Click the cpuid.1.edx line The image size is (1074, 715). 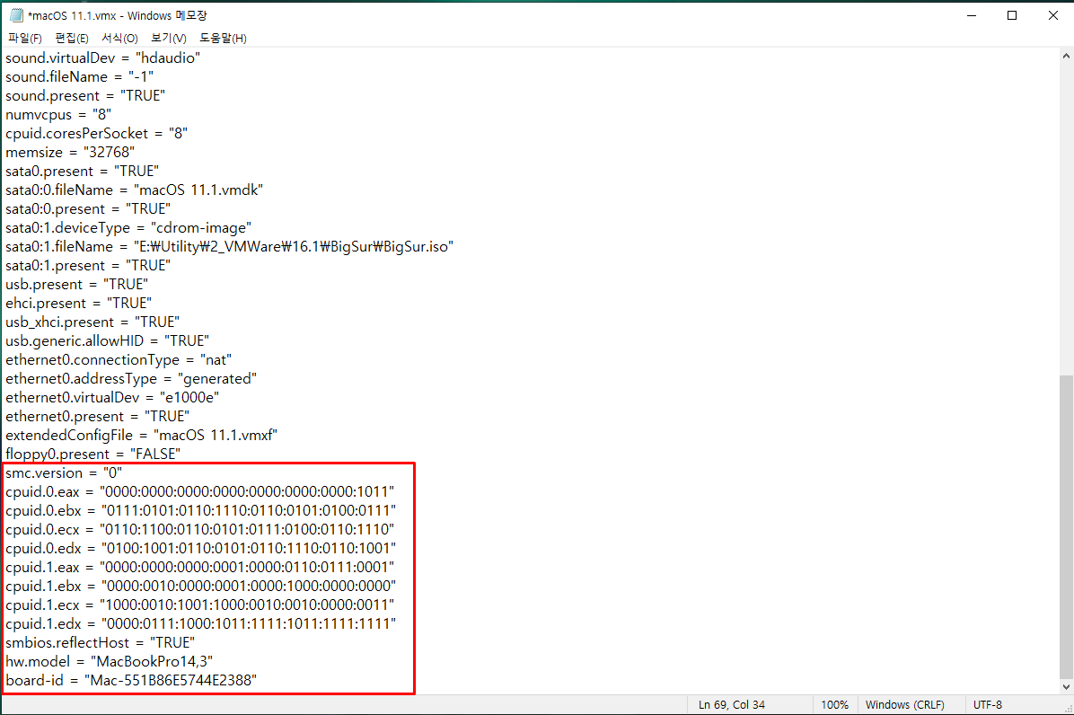click(200, 624)
